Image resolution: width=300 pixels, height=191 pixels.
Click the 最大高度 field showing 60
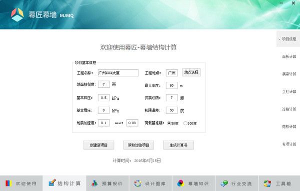click(172, 85)
